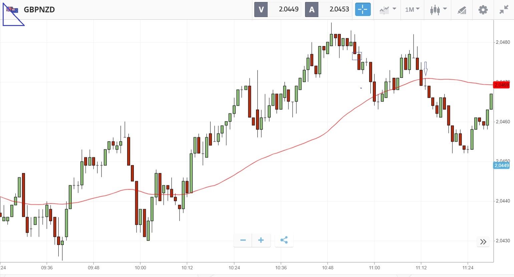The width and height of the screenshot is (514, 277).
Task: Open chart settings gear icon
Action: (x=483, y=10)
